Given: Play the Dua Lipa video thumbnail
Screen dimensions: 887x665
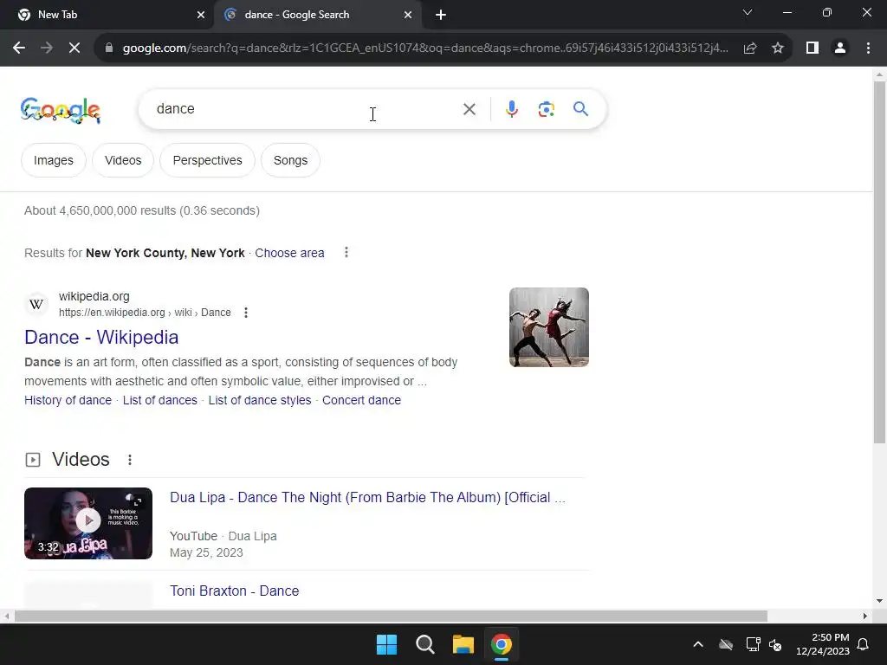Looking at the screenshot, I should point(88,523).
